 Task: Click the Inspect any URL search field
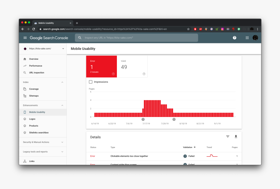(x=136, y=38)
